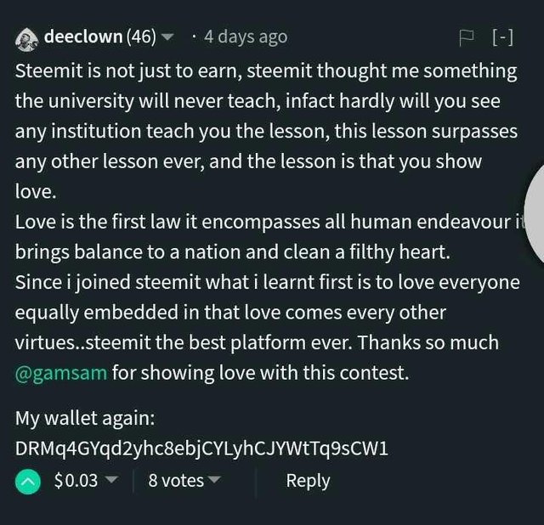The width and height of the screenshot is (544, 525).
Task: Click the DRMq4GYqd2yhc8 wallet address text
Action: [201, 449]
